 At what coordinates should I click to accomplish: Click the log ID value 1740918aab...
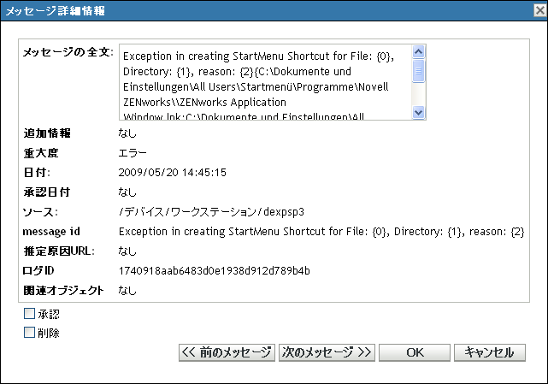coord(214,271)
